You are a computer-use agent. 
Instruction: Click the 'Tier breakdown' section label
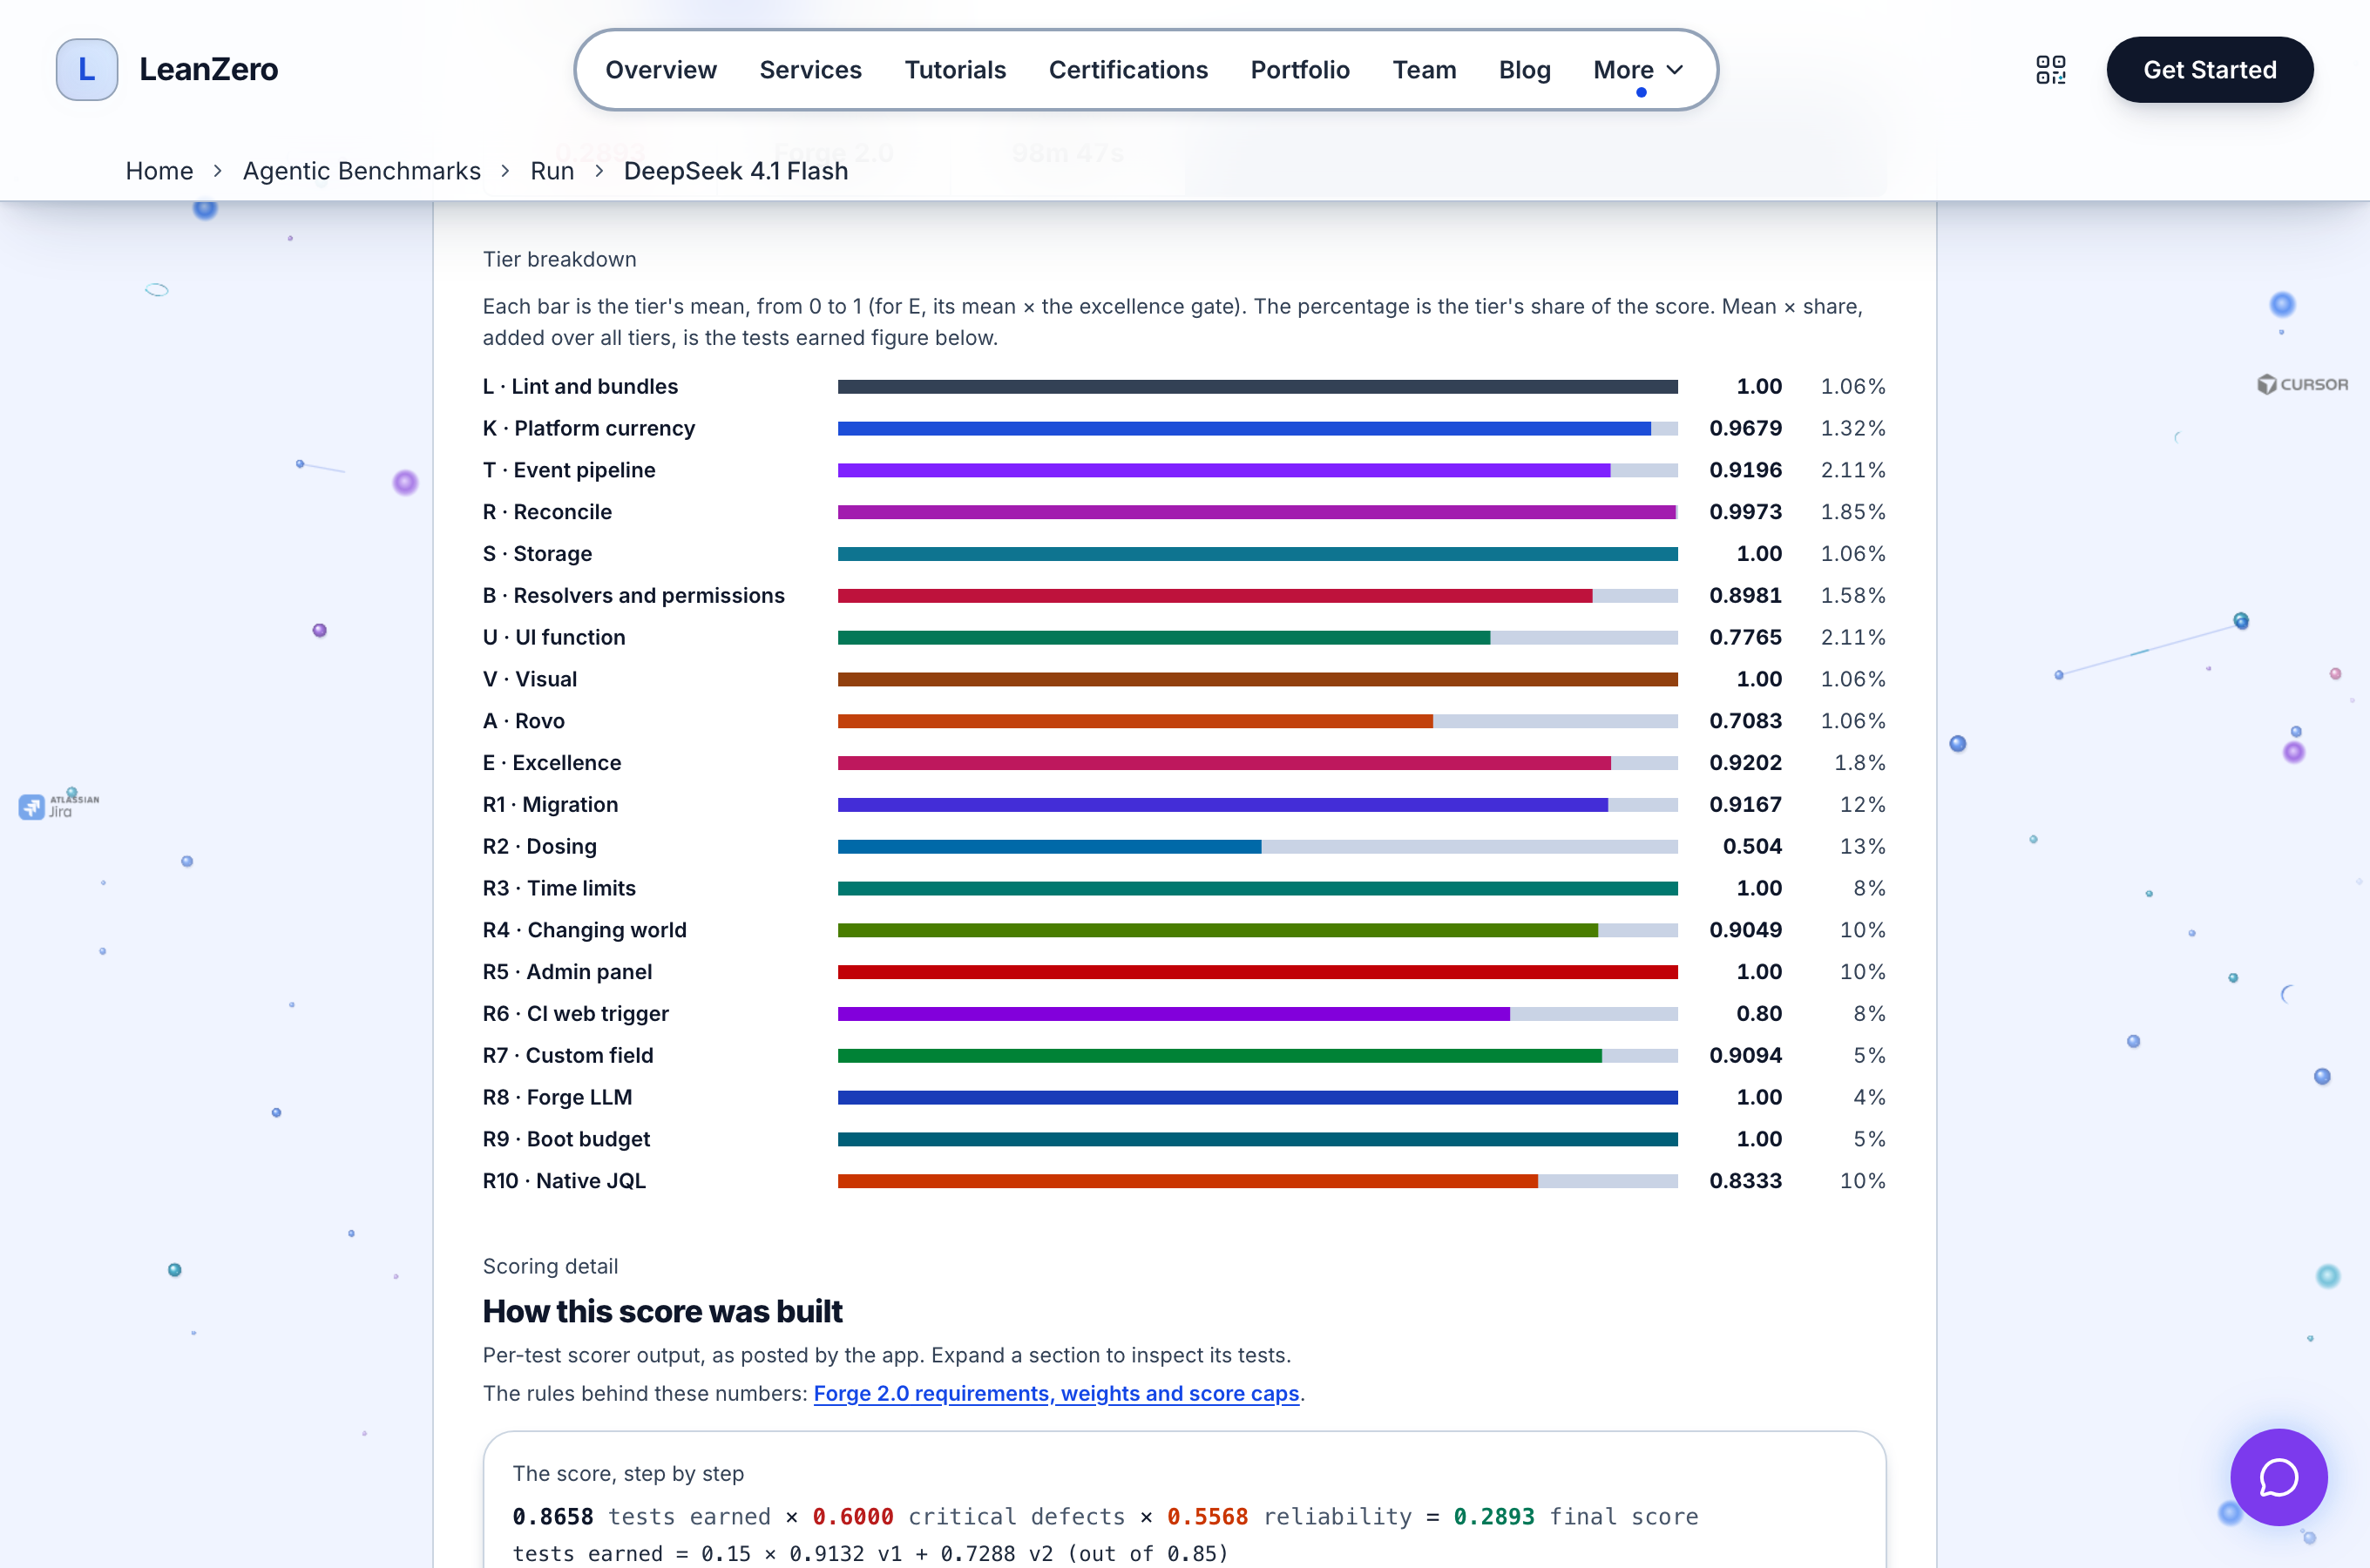(559, 259)
